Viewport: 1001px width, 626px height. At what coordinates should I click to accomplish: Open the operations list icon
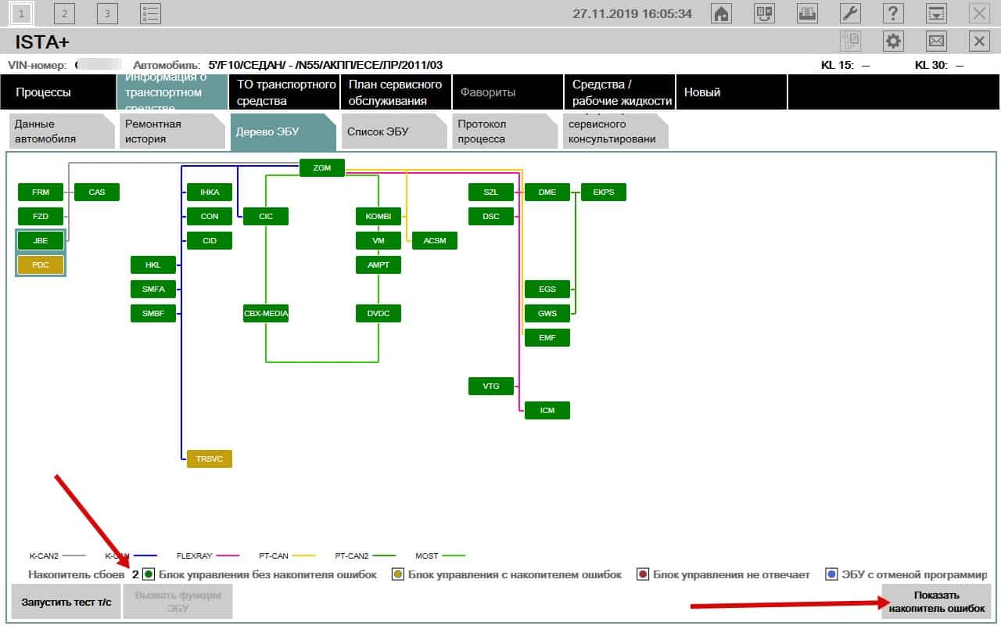coord(151,13)
